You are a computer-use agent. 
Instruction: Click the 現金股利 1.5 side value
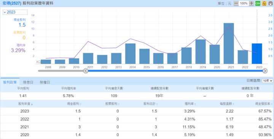[x=22, y=25]
